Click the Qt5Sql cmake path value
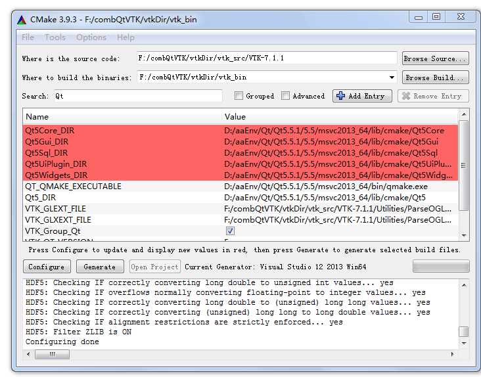 click(x=331, y=152)
